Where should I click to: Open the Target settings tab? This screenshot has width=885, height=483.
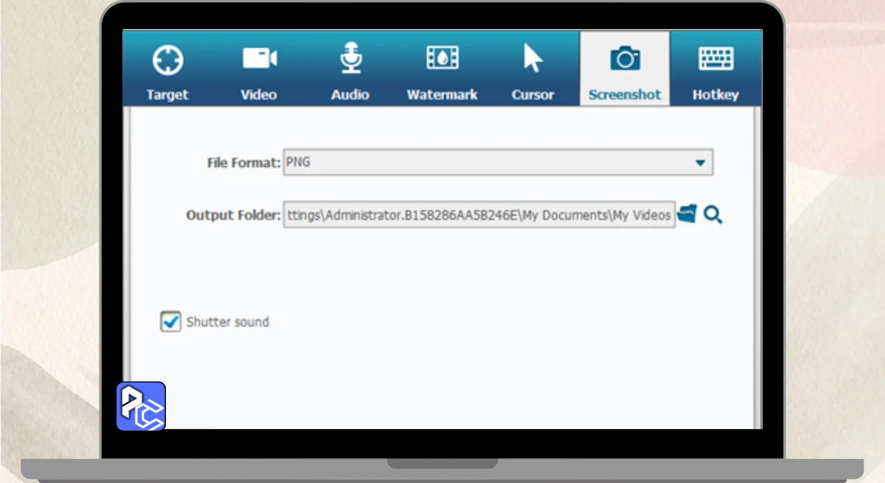click(x=167, y=69)
